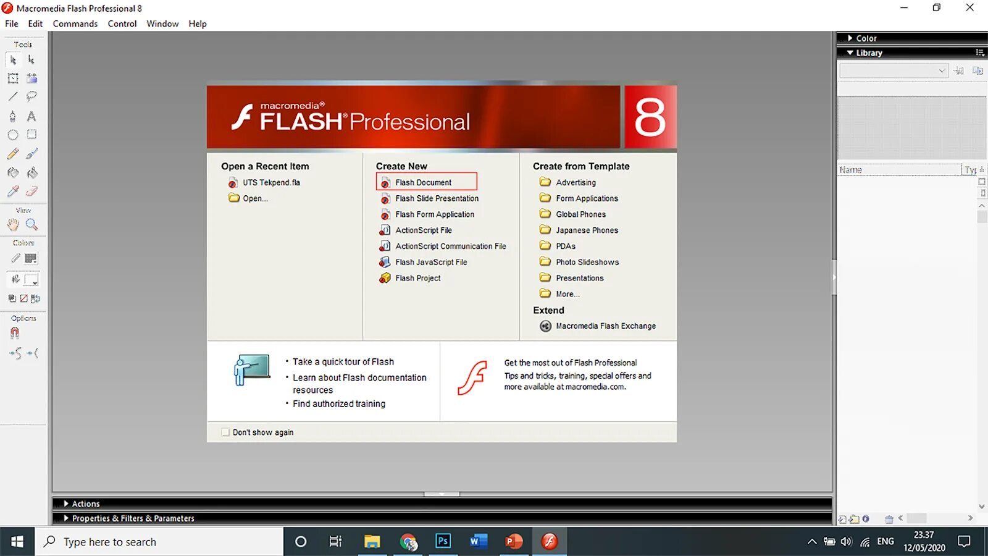Screen dimensions: 988x556
Task: Click the New Symbol icon in Library
Action: (843, 519)
